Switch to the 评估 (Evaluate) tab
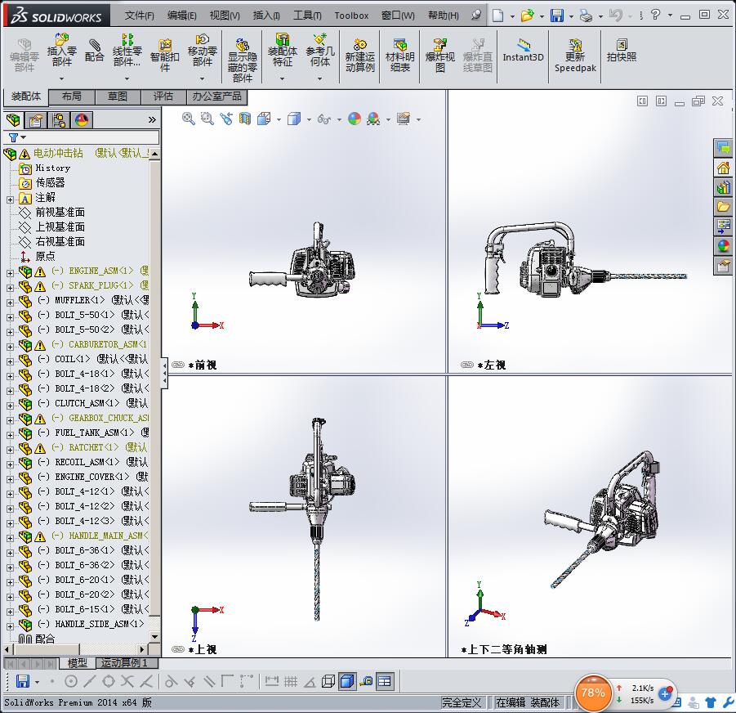 pyautogui.click(x=163, y=96)
